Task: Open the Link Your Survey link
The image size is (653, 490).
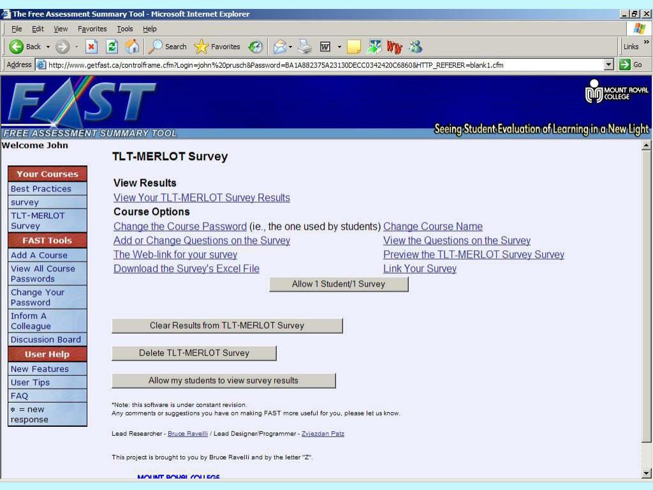Action: [x=420, y=269]
